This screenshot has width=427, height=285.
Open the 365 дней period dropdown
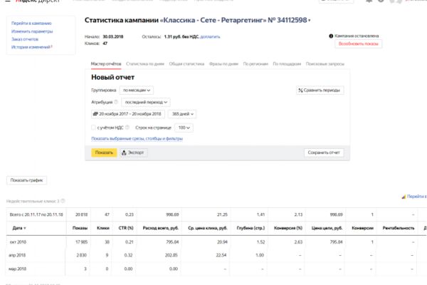[182, 114]
